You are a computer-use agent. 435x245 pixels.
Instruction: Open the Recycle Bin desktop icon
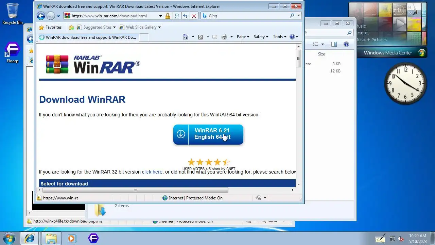[13, 14]
